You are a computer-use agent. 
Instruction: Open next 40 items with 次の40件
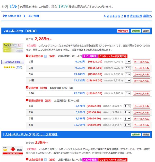[x=136, y=16]
